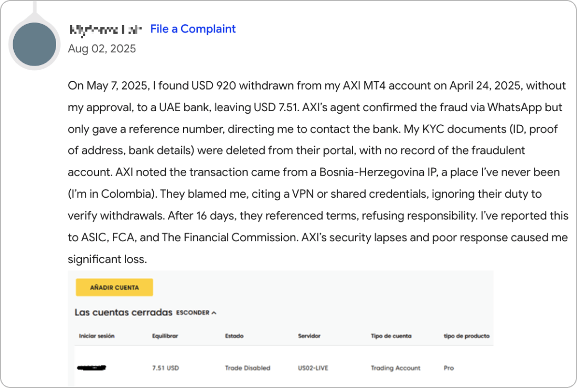Sort by Iniciar sesión column header
577x388 pixels.
point(97,336)
